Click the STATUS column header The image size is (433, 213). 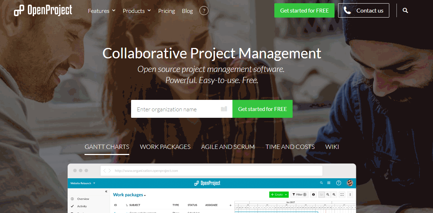pyautogui.click(x=192, y=205)
